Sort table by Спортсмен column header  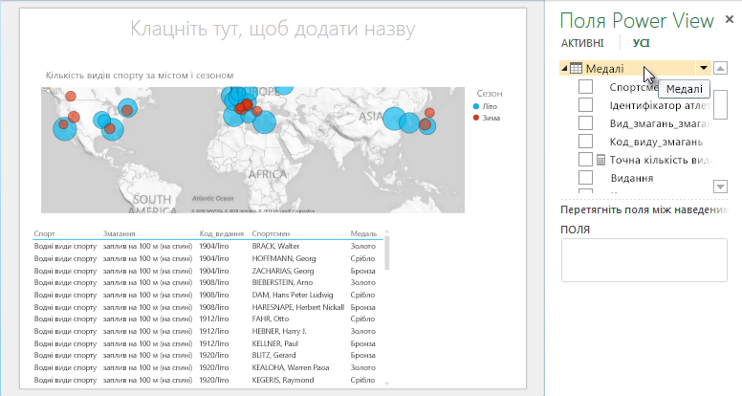point(271,233)
